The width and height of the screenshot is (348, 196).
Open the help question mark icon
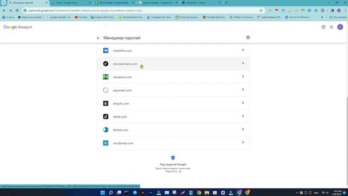[x=324, y=27]
